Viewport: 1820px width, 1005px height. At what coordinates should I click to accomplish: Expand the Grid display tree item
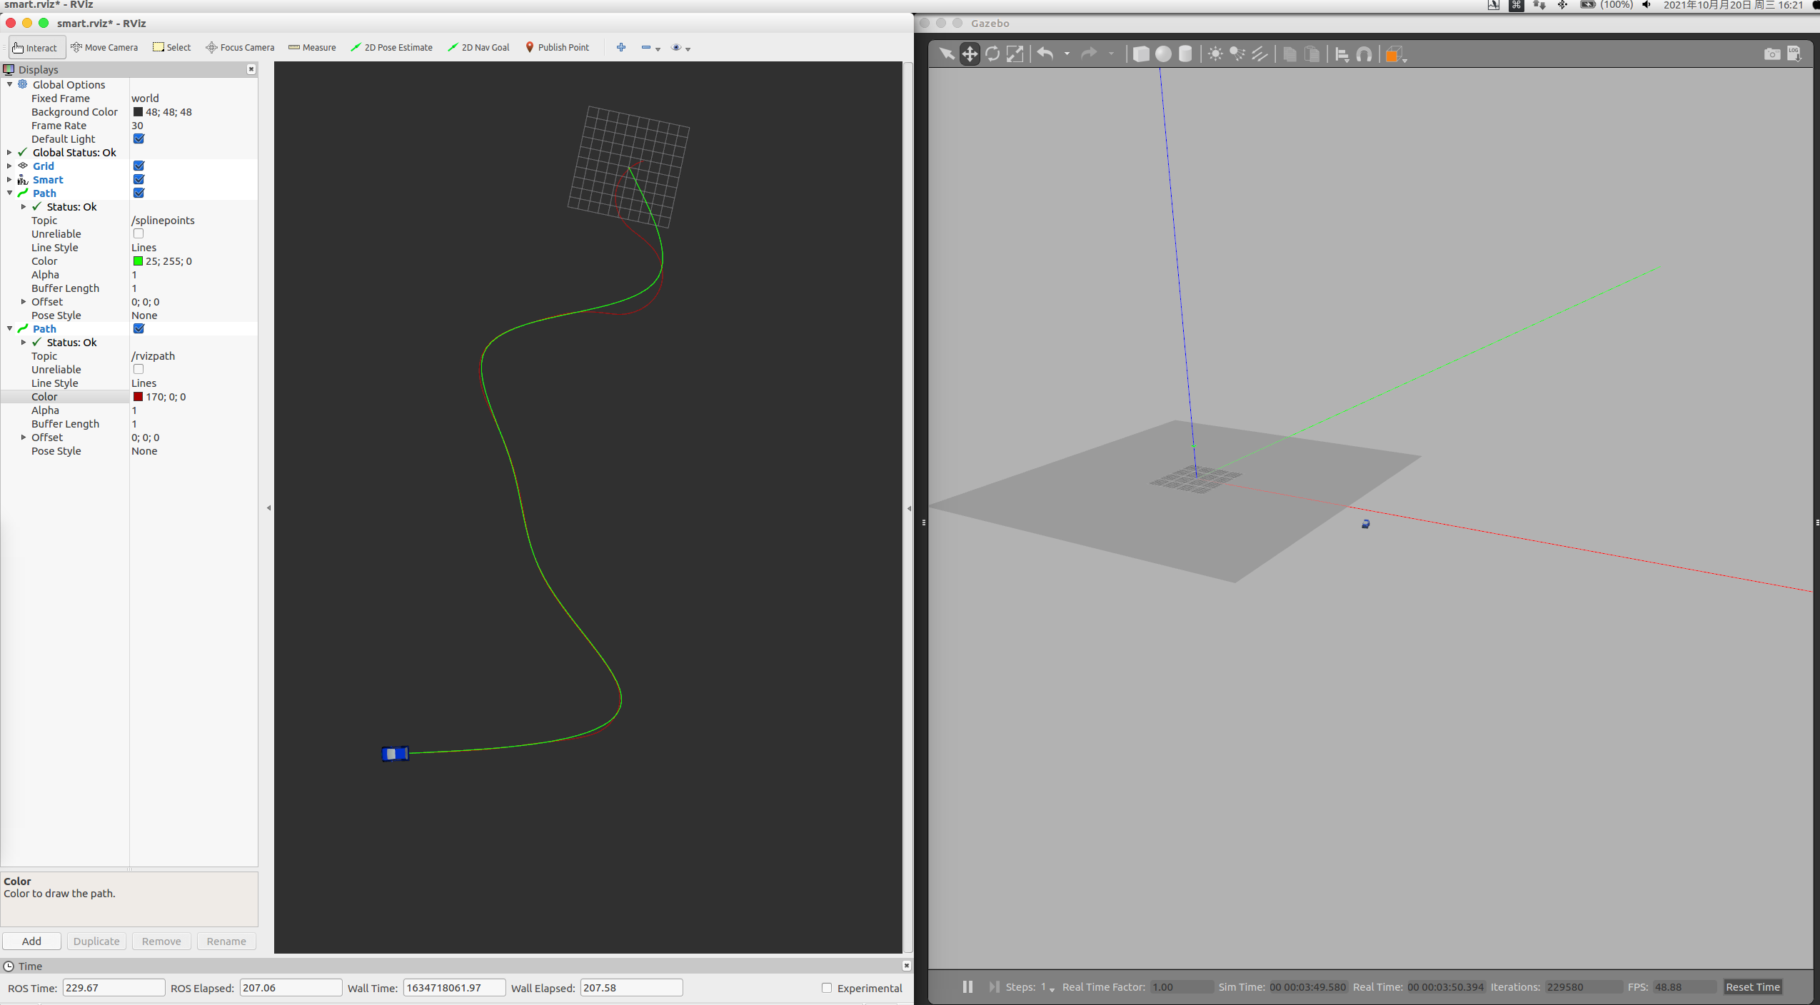point(9,166)
